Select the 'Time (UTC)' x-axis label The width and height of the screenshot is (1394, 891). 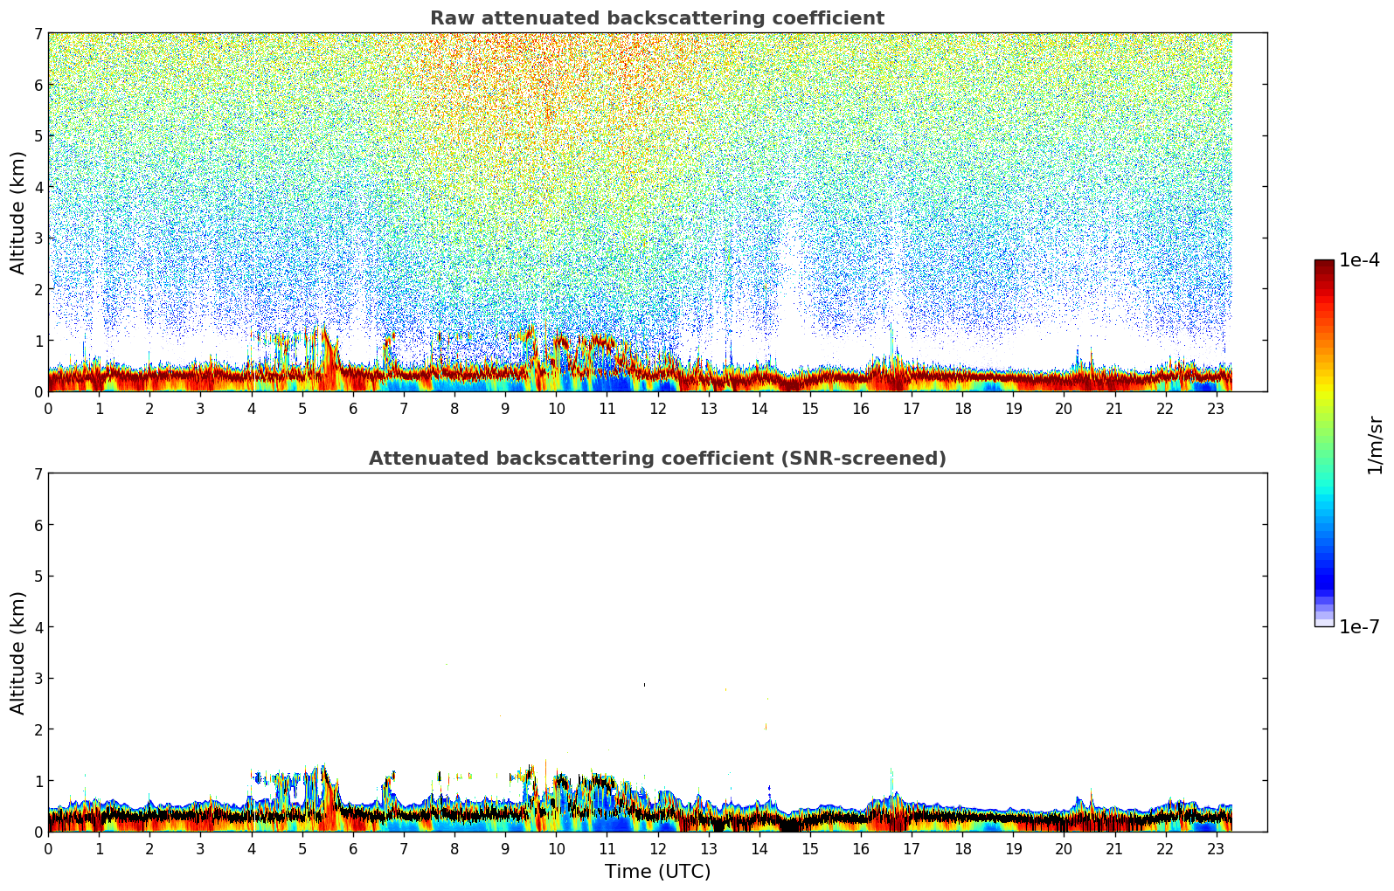pyautogui.click(x=657, y=872)
